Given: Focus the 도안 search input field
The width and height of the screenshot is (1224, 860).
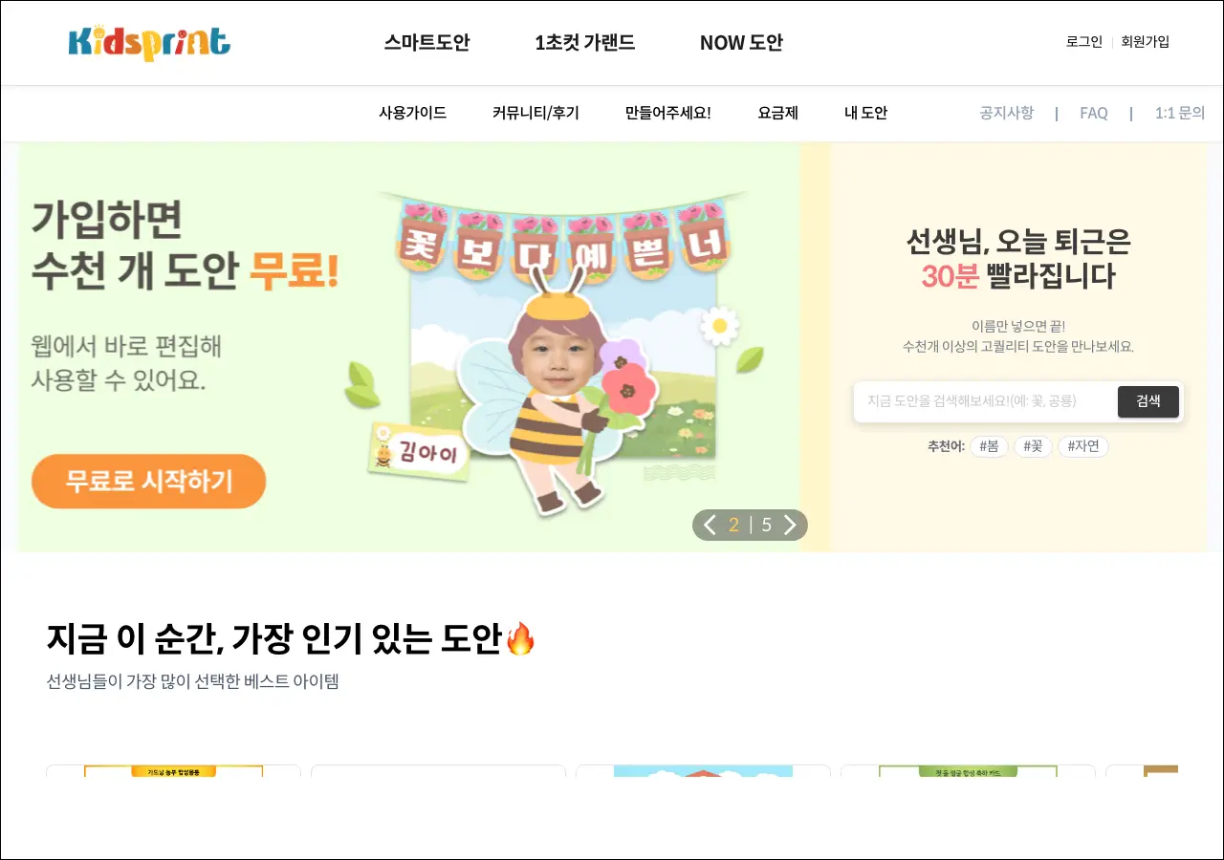Looking at the screenshot, I should 986,401.
